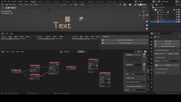Click the NewTree name input field

[137, 90]
